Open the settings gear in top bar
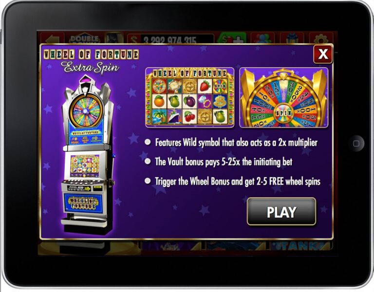Viewport: 374px width, 292px height. click(321, 38)
